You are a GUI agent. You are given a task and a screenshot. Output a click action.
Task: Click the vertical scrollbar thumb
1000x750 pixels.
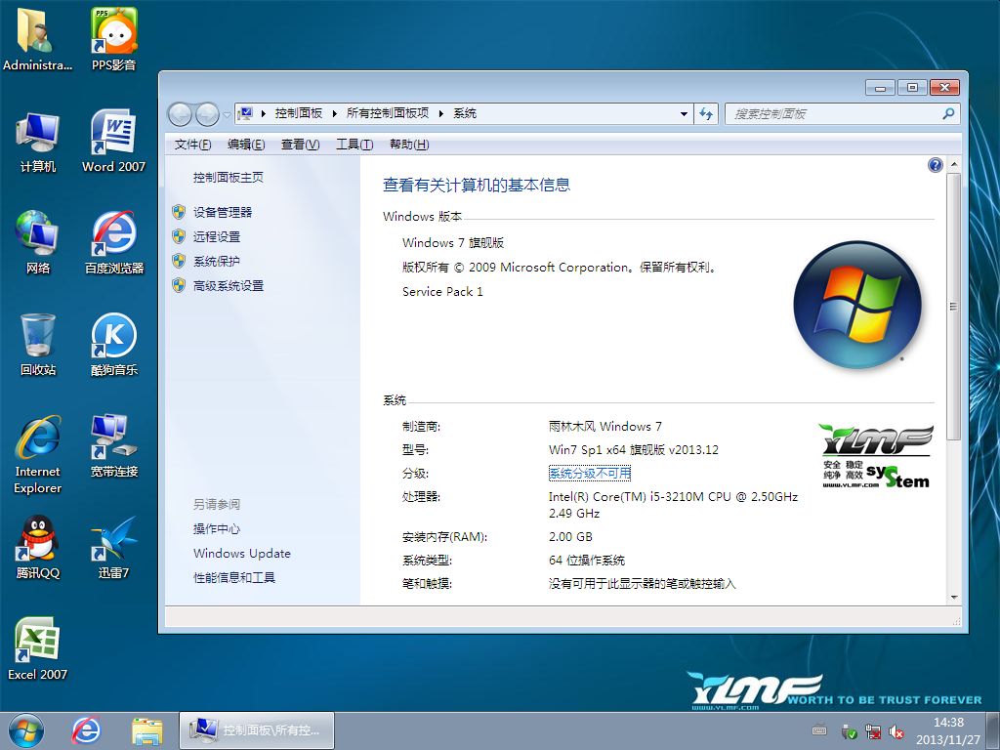[954, 306]
